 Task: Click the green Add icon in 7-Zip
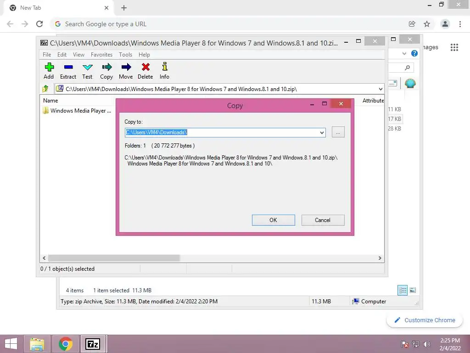49,67
